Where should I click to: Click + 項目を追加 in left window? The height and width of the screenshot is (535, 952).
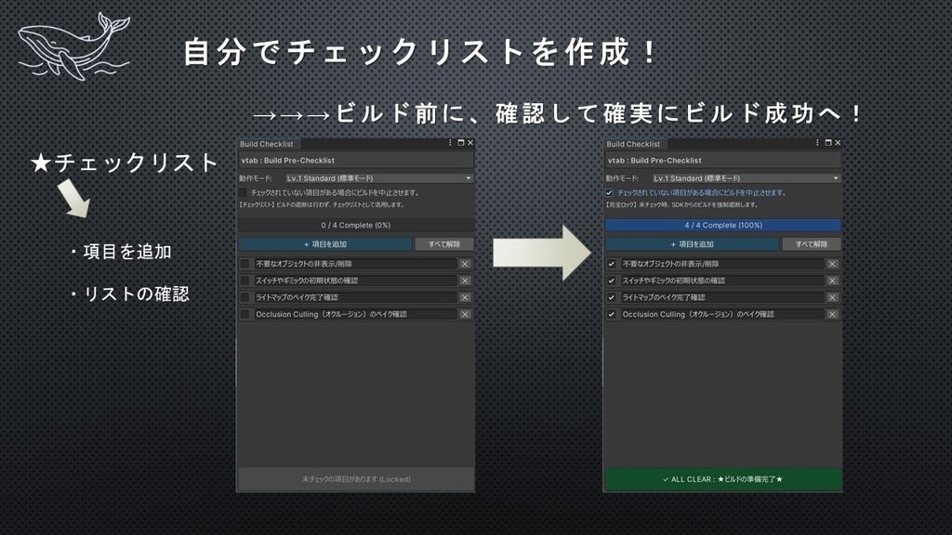[324, 244]
